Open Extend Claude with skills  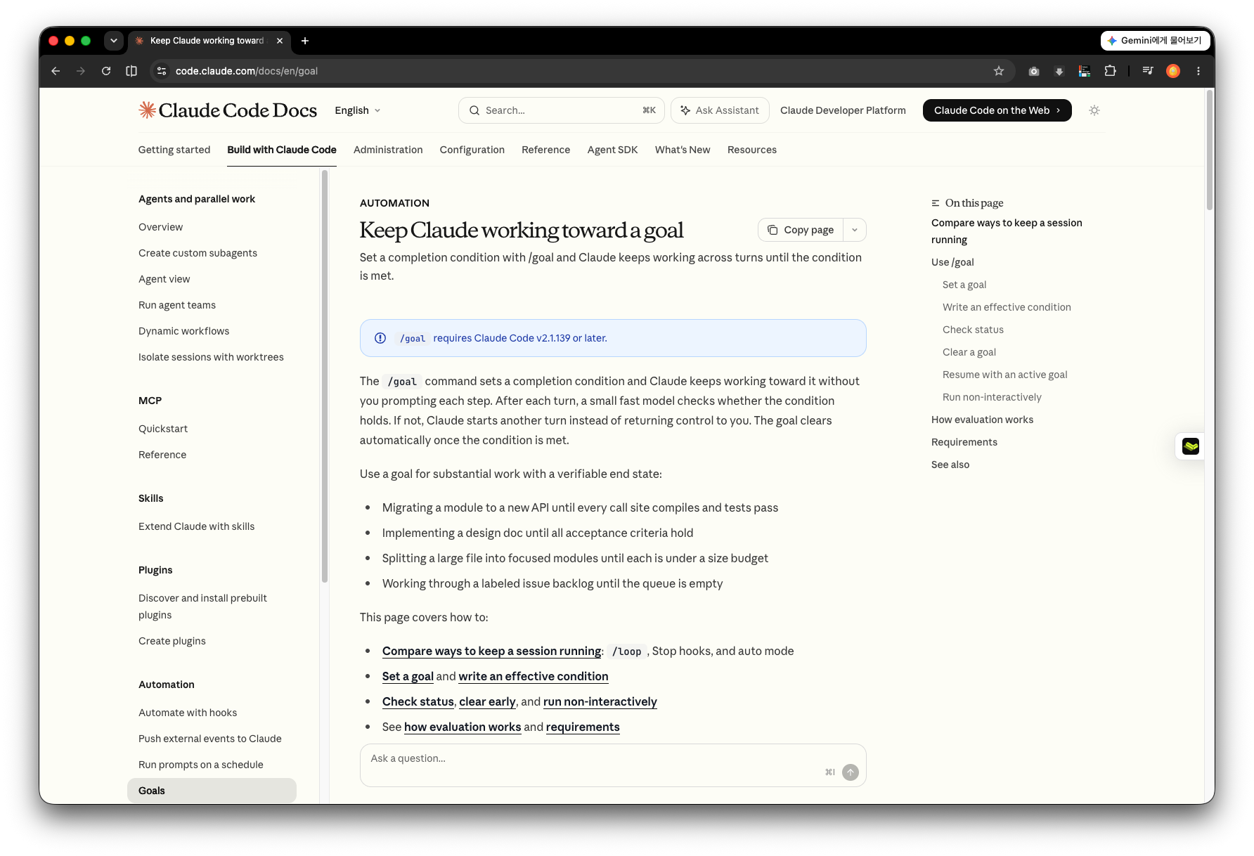click(x=196, y=526)
